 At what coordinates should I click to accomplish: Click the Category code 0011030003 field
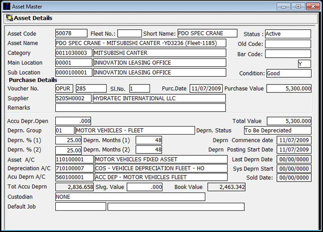74,53
